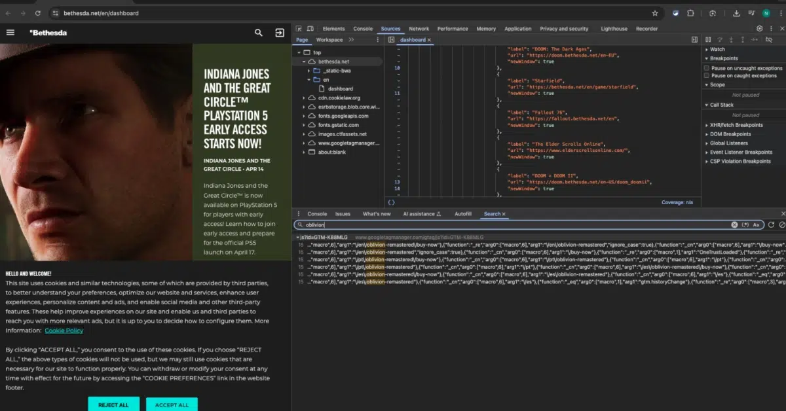Click the pretty print braces icon

pyautogui.click(x=391, y=203)
